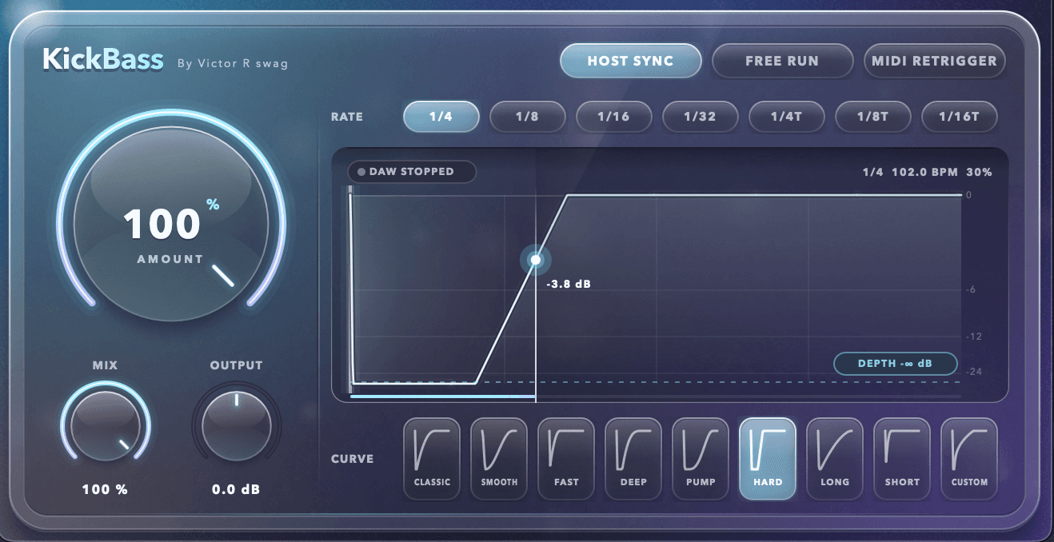
Task: Click the DAW Stopped status indicator
Action: (412, 172)
